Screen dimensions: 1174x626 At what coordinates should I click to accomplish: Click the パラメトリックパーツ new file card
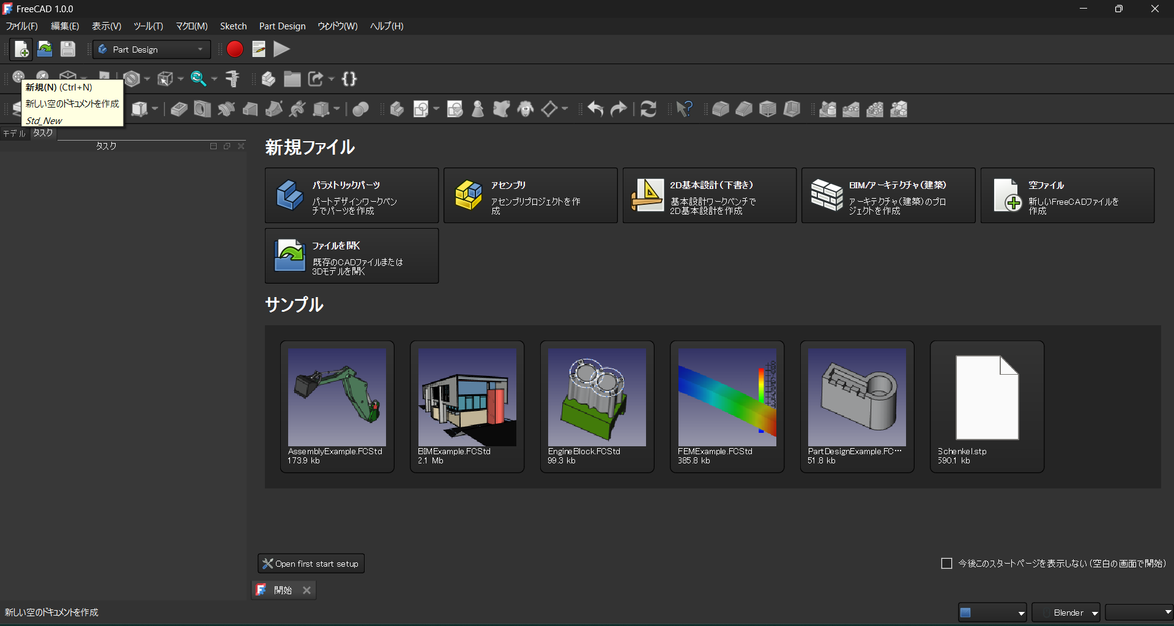[352, 196]
